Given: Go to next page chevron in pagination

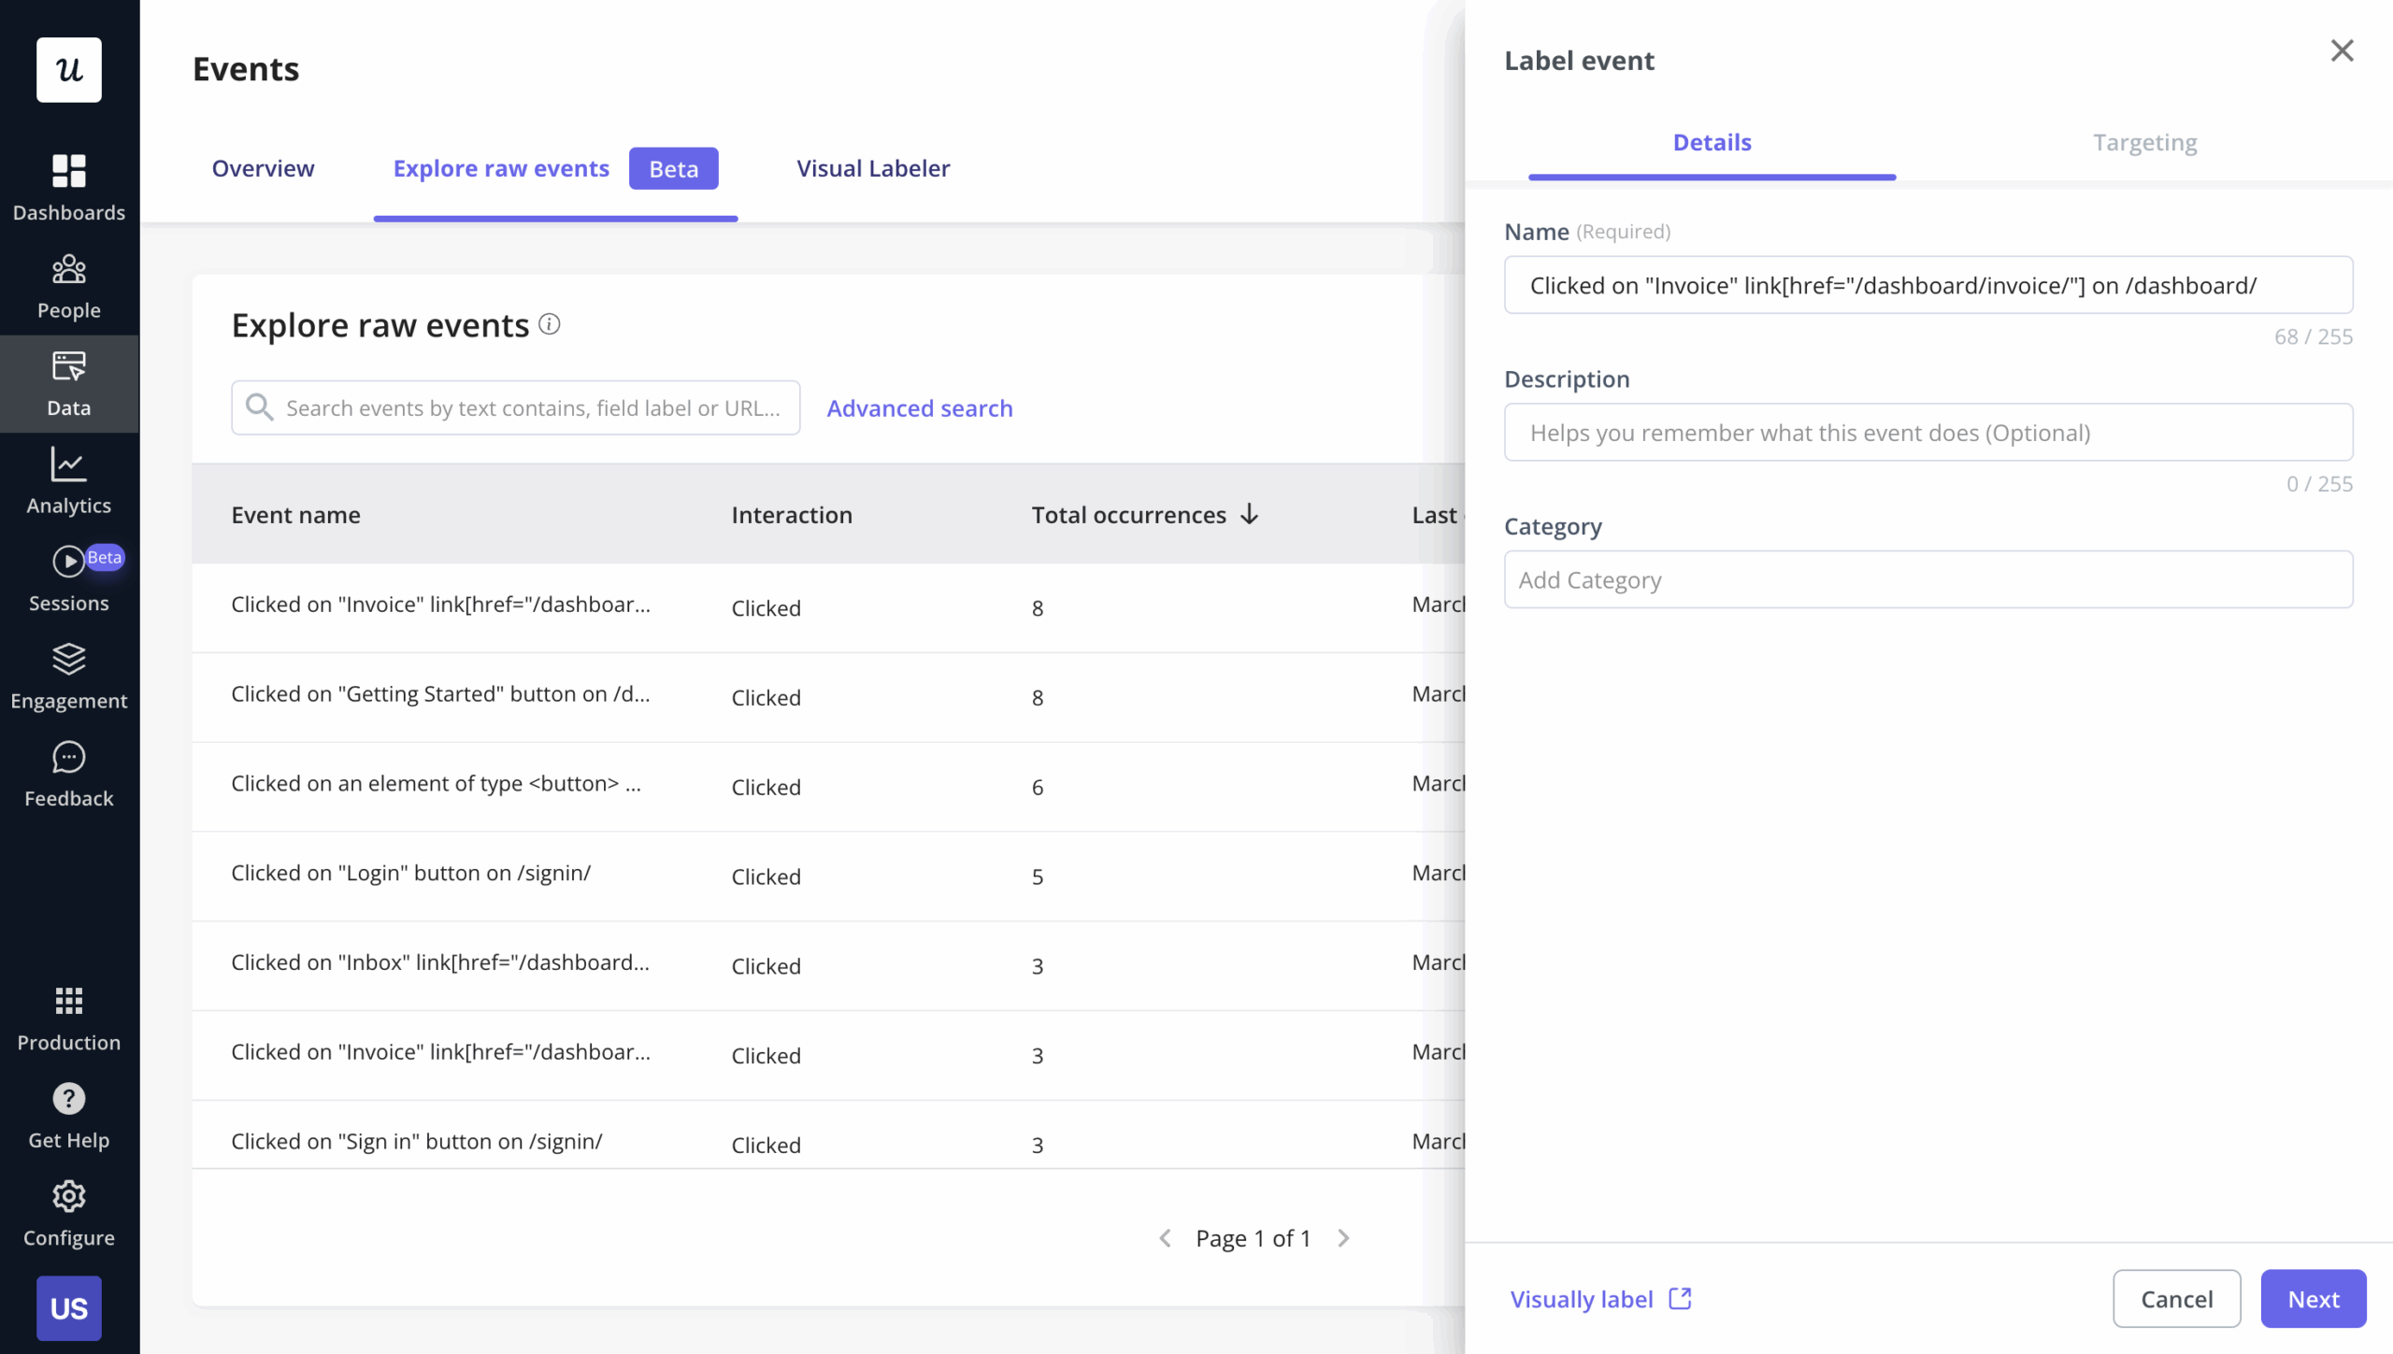Looking at the screenshot, I should (1343, 1238).
